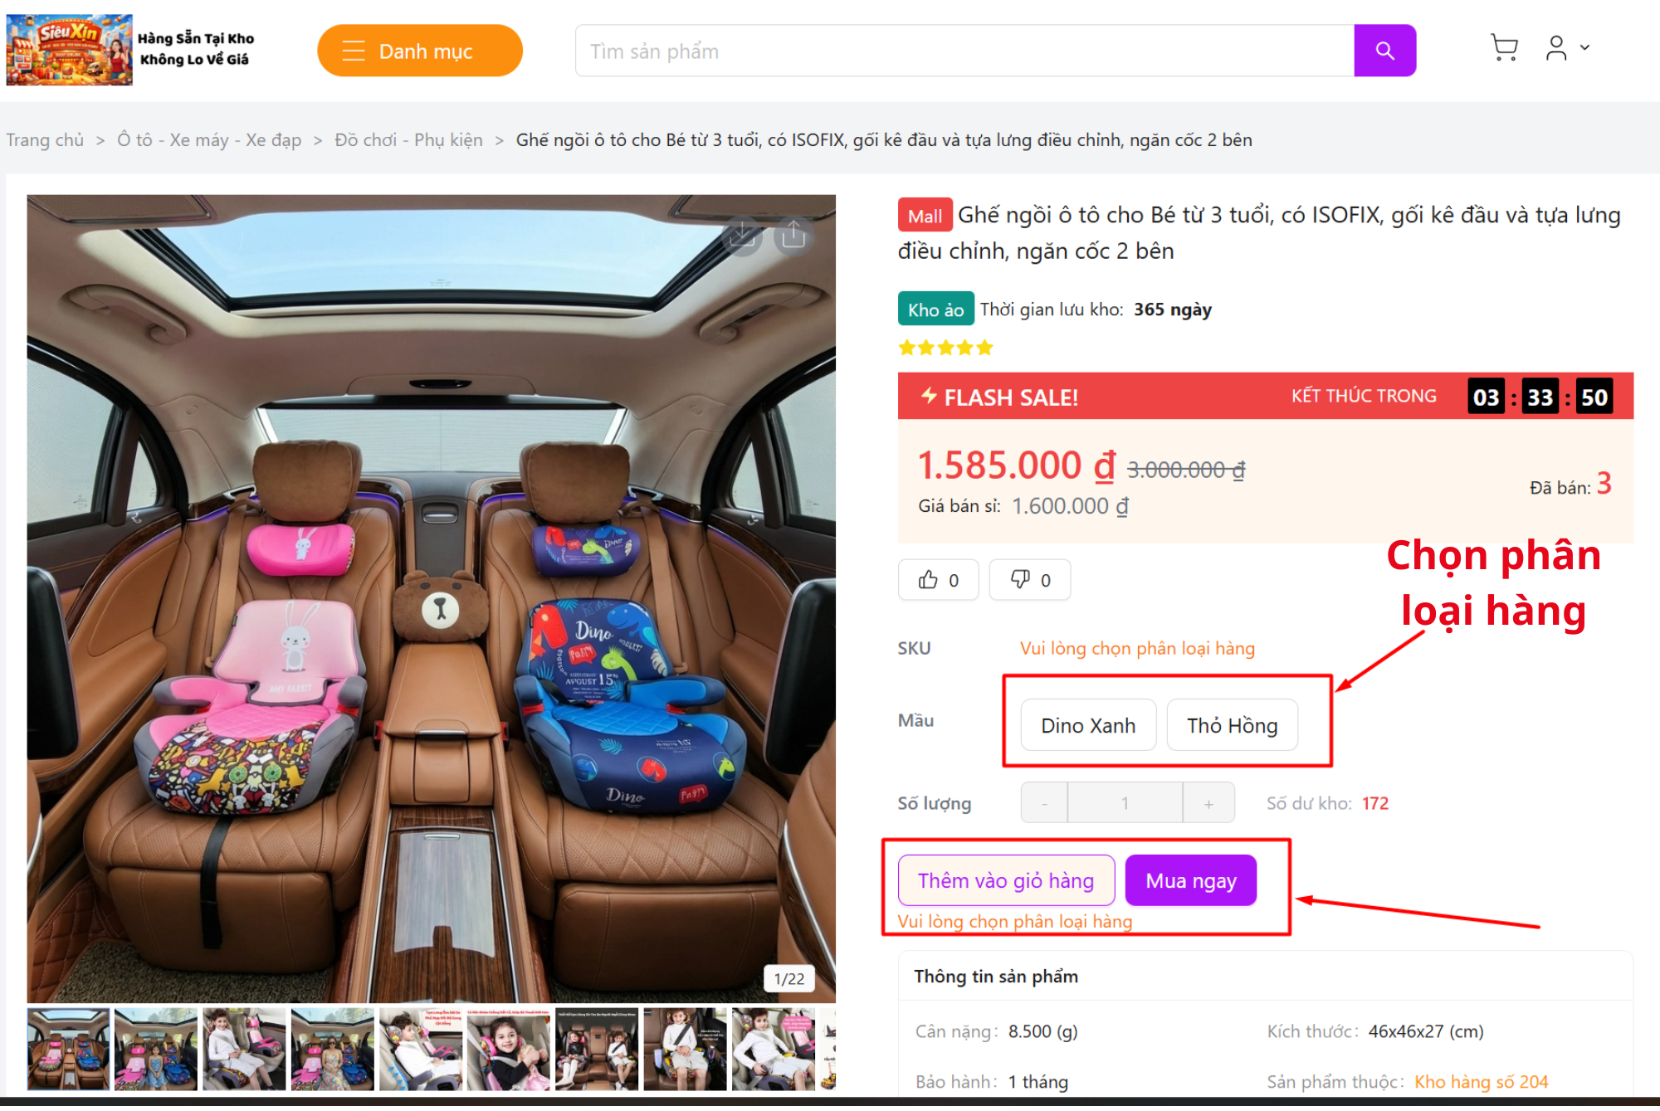Click Thêm vào giỏ hàng button
This screenshot has width=1660, height=1111.
(x=1006, y=880)
